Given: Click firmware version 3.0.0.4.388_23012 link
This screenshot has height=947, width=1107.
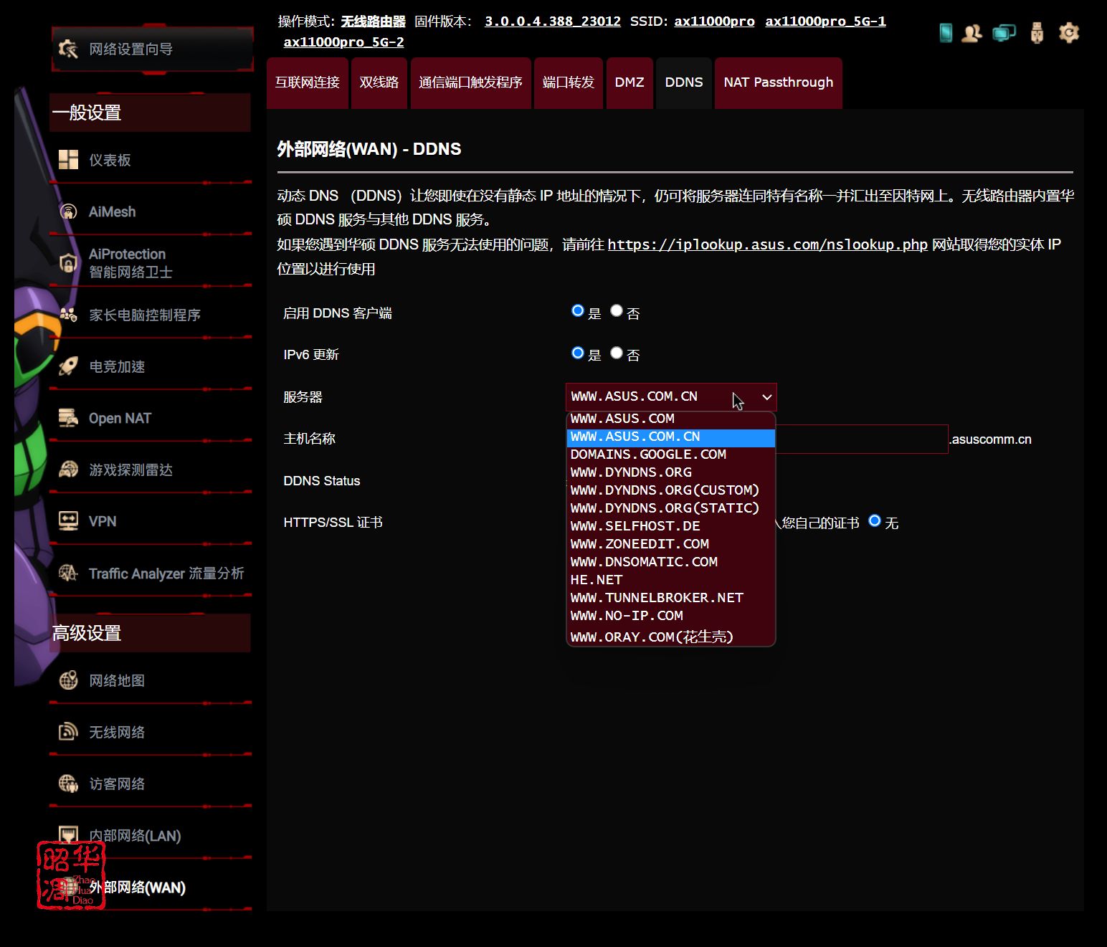Looking at the screenshot, I should click(553, 22).
